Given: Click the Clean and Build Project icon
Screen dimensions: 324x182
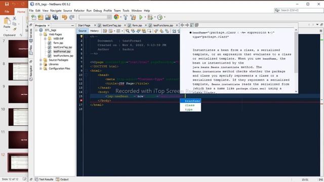Looking at the screenshot, I should coord(133,17).
